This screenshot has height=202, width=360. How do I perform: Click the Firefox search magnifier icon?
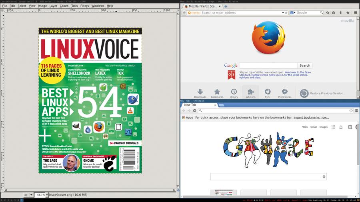pyautogui.click(x=322, y=13)
